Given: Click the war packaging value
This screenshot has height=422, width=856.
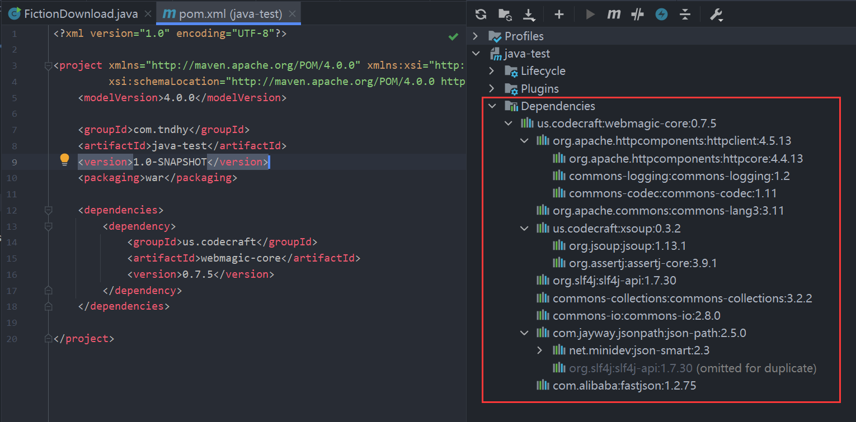Looking at the screenshot, I should [154, 178].
